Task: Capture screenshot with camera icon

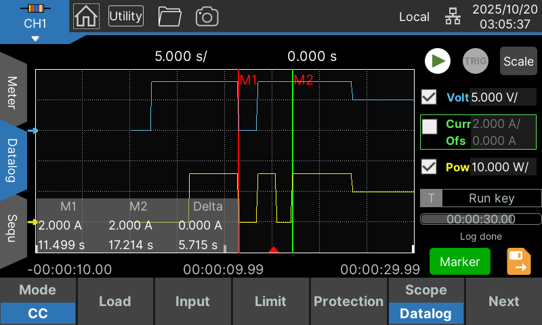Action: click(207, 16)
